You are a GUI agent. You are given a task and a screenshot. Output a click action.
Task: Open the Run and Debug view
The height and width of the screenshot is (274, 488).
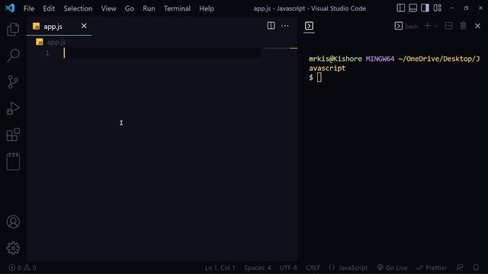13,108
